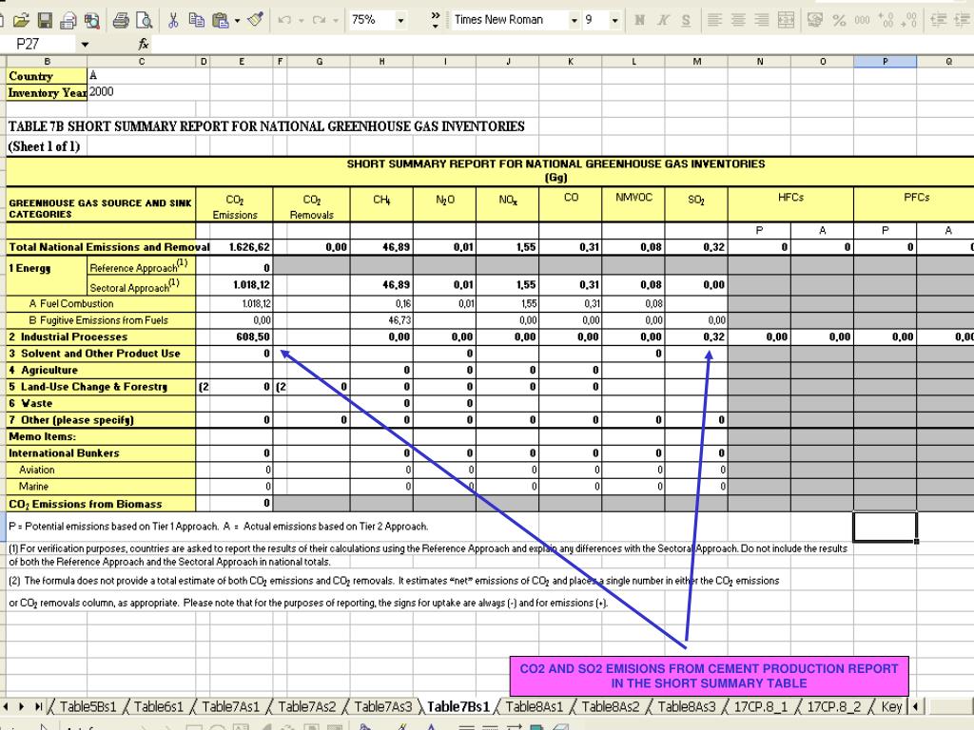The height and width of the screenshot is (730, 974).
Task: Open the Name Box dropdown arrow
Action: pos(85,45)
